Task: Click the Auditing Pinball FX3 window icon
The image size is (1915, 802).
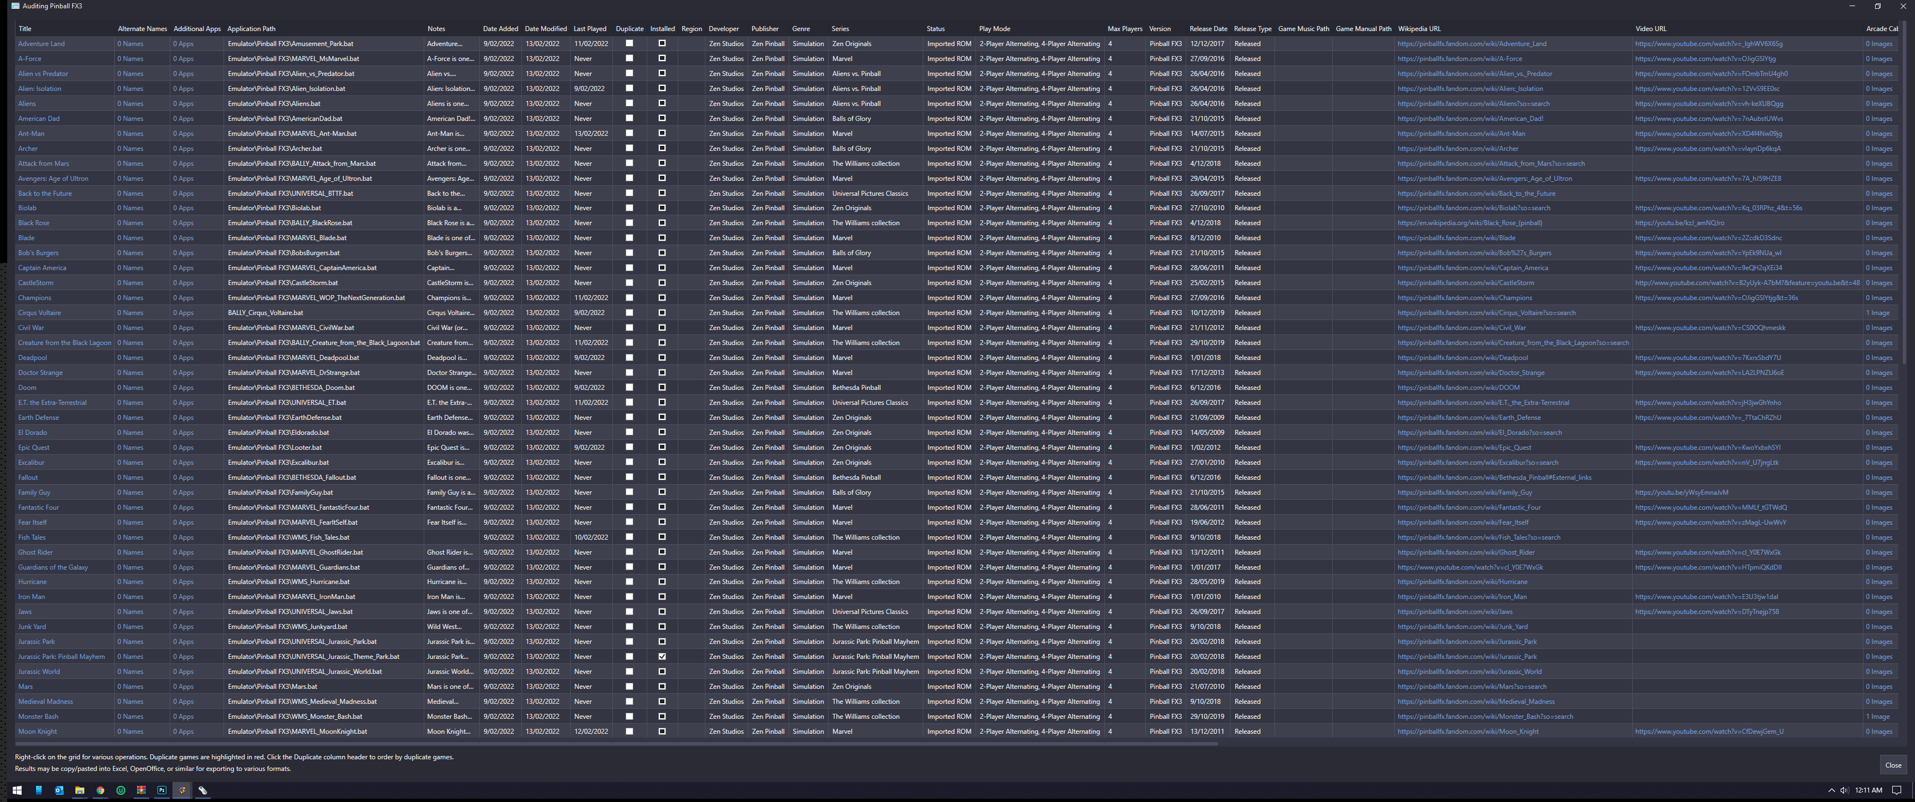Action: (x=16, y=6)
